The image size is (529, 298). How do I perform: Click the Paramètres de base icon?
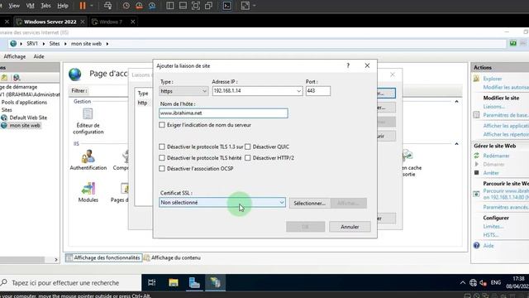pos(476,115)
